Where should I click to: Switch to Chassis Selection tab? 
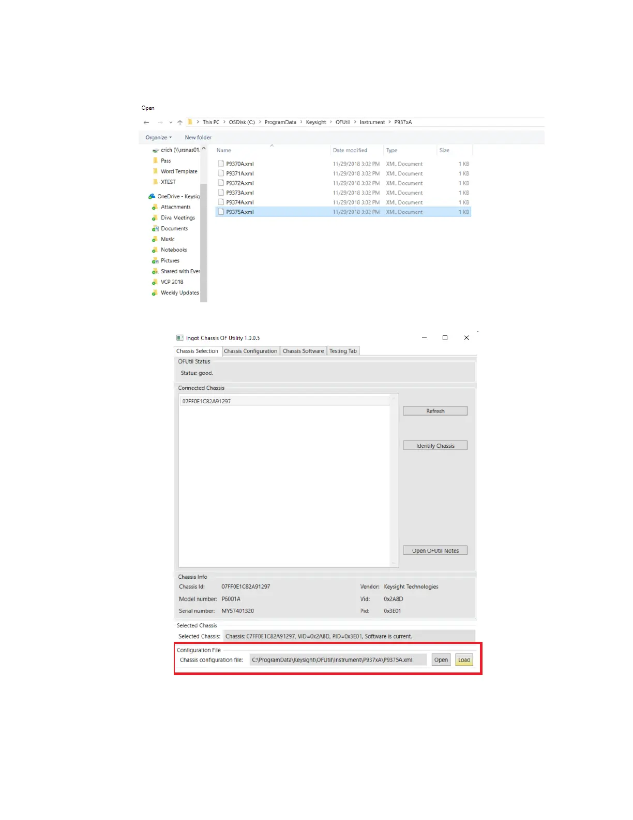(198, 351)
